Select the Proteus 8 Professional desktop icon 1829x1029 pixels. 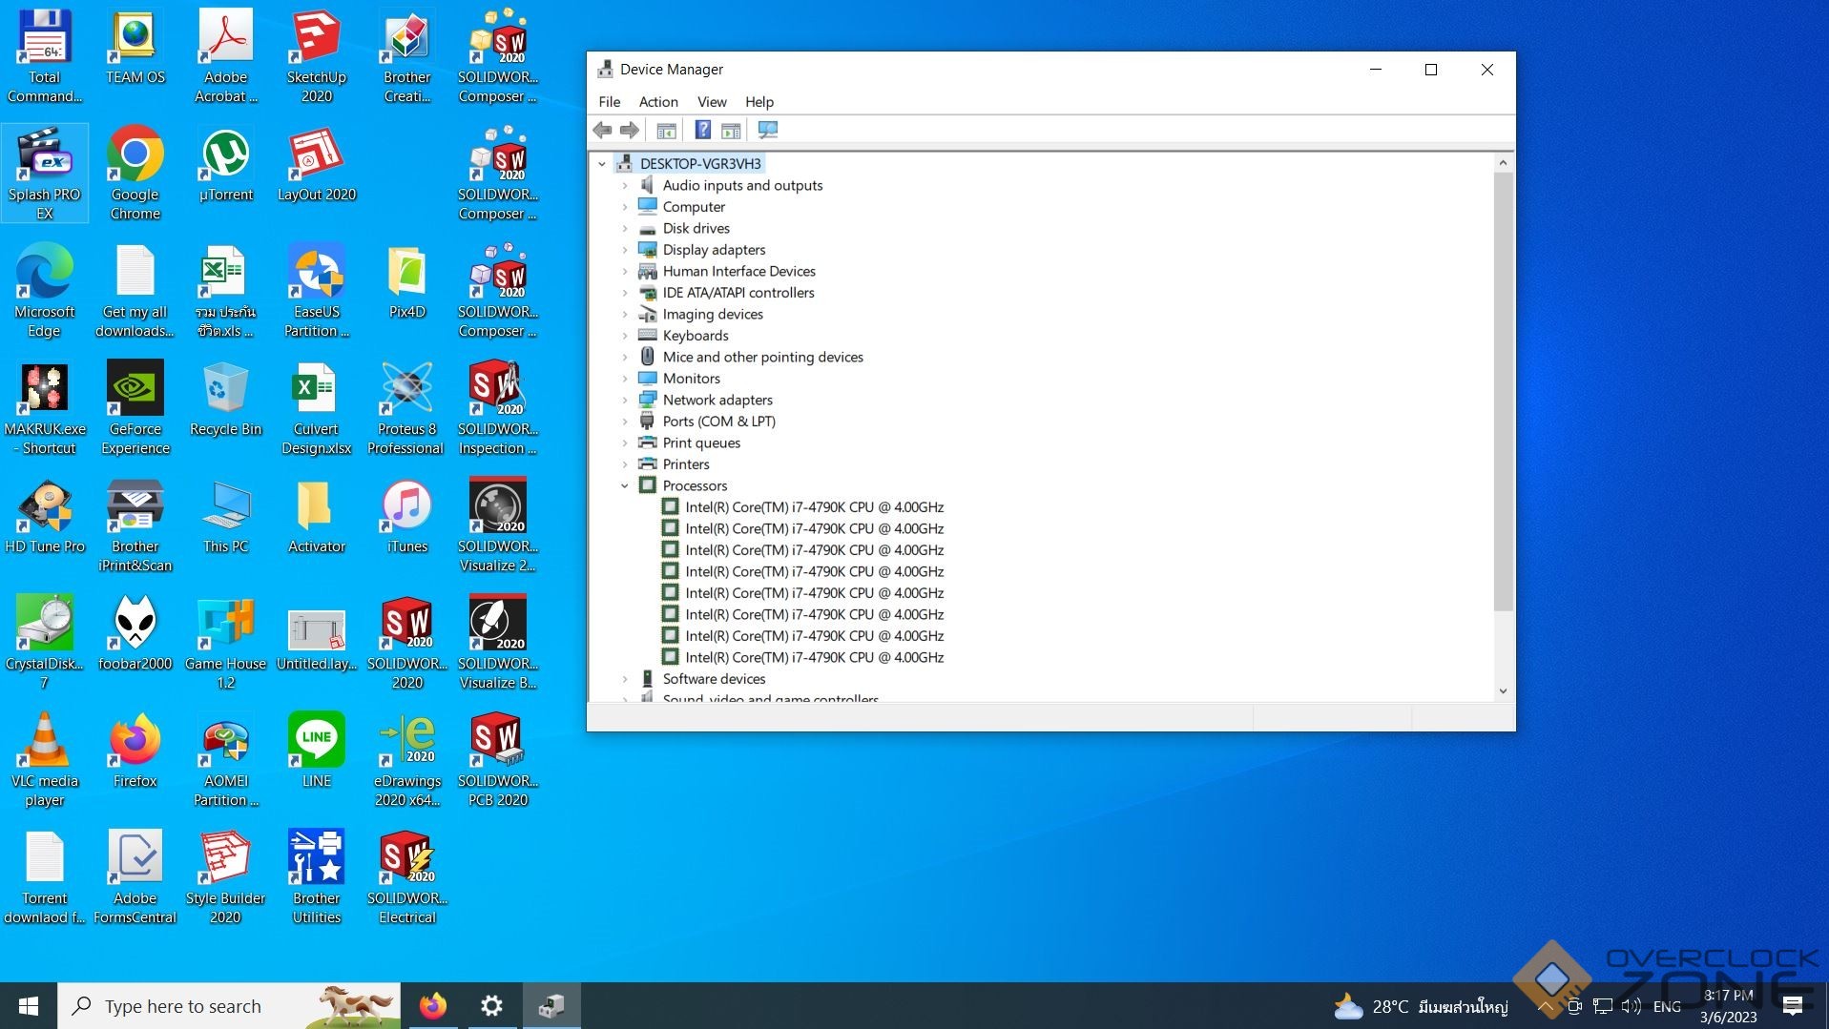click(x=406, y=407)
